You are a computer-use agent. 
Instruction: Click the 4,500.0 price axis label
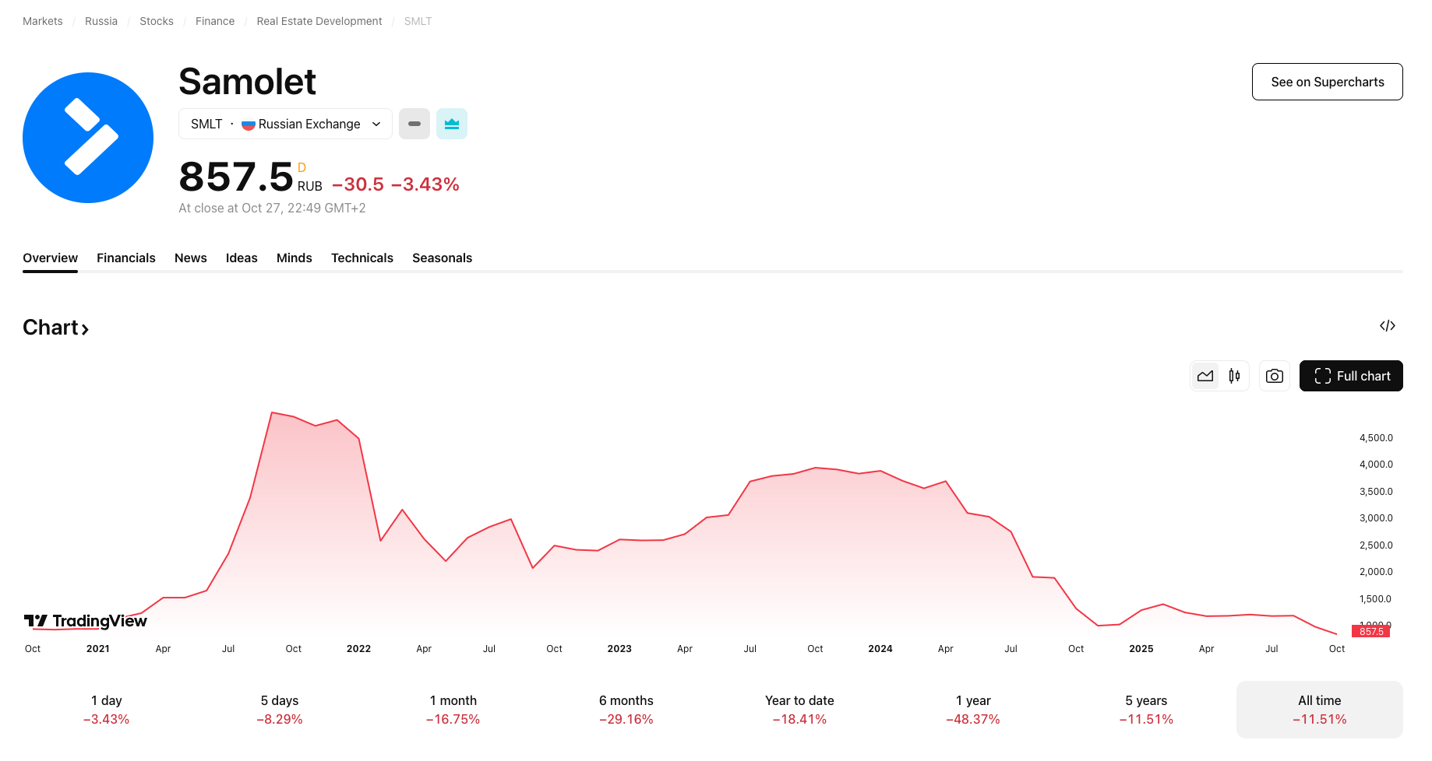coord(1376,438)
